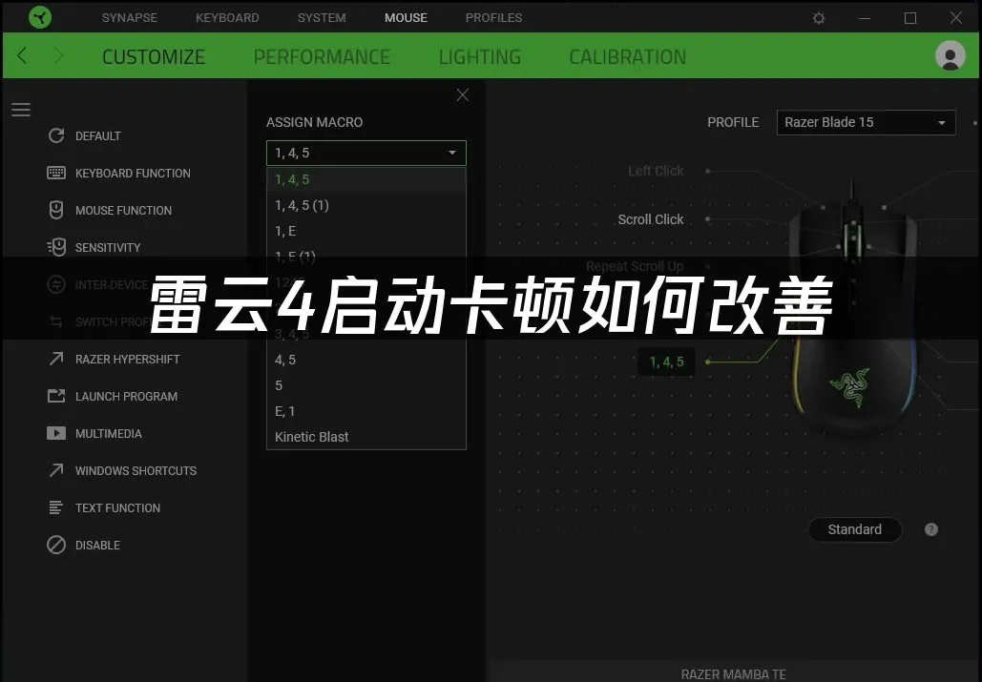Select macro 'Kinetic Blast' from list

pyautogui.click(x=366, y=437)
